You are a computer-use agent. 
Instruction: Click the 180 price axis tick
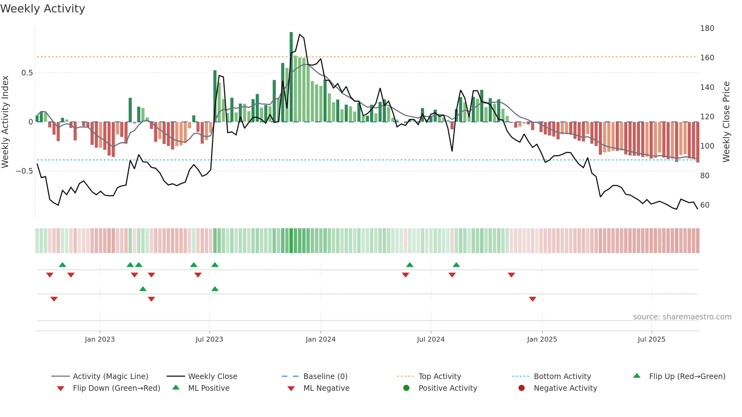pos(707,28)
